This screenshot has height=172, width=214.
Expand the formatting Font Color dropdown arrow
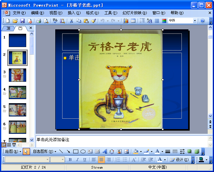click(x=165, y=160)
